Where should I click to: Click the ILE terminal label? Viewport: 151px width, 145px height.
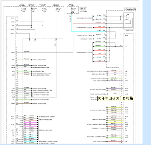(126, 47)
